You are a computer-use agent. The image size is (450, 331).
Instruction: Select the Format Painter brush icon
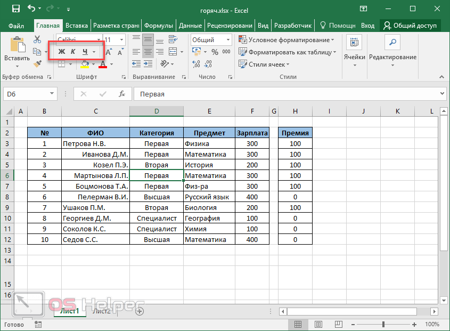click(x=37, y=64)
